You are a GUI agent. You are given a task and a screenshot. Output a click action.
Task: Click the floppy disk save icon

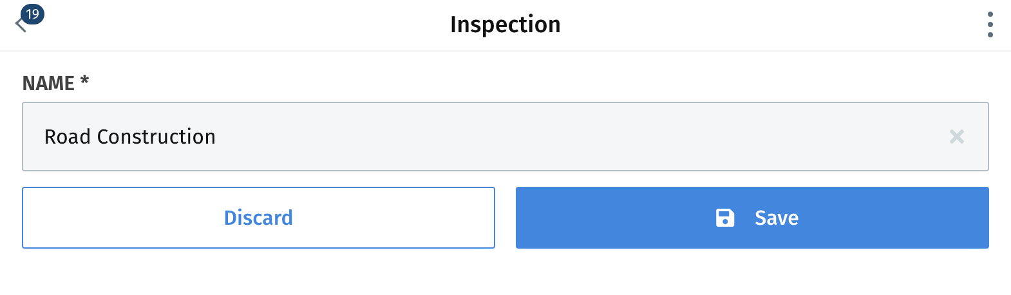coord(725,218)
